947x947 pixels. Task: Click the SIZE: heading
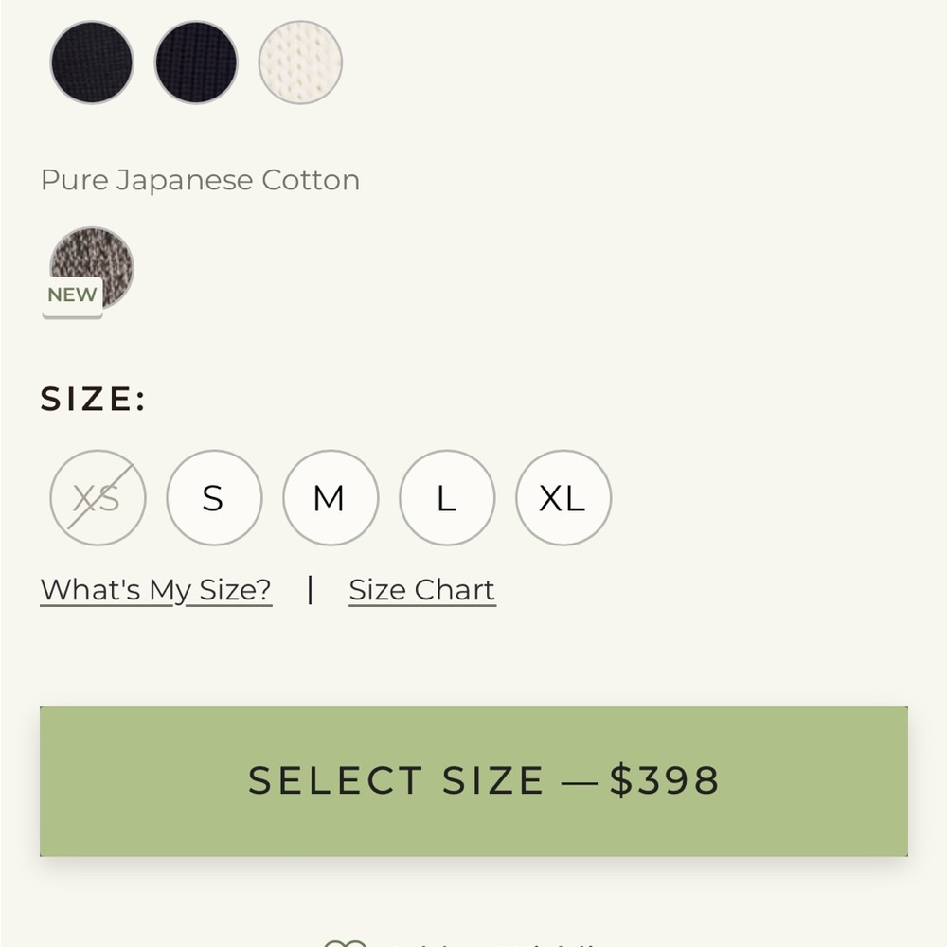93,399
